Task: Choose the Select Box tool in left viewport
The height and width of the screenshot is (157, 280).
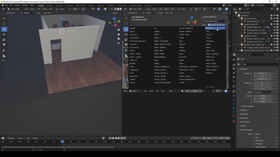Action: click(x=4, y=18)
